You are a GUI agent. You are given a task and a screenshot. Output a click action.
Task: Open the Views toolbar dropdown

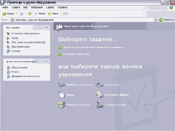coord(66,14)
